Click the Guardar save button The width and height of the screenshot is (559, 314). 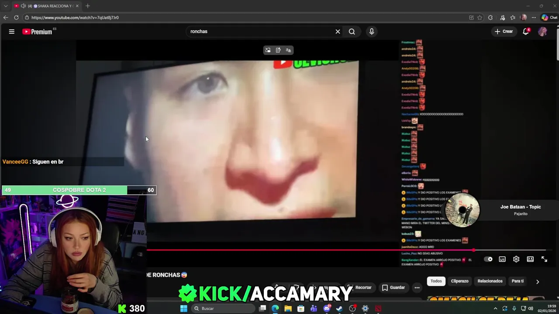tap(393, 287)
